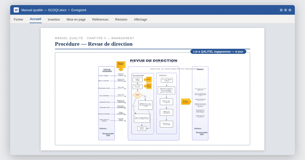This screenshot has height=160, width=305.
Task: Click the Fiche de préparation heading
Action: click(x=107, y=70)
